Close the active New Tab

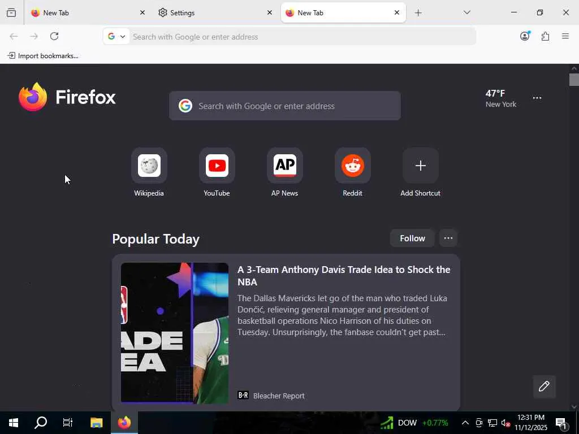tap(396, 12)
